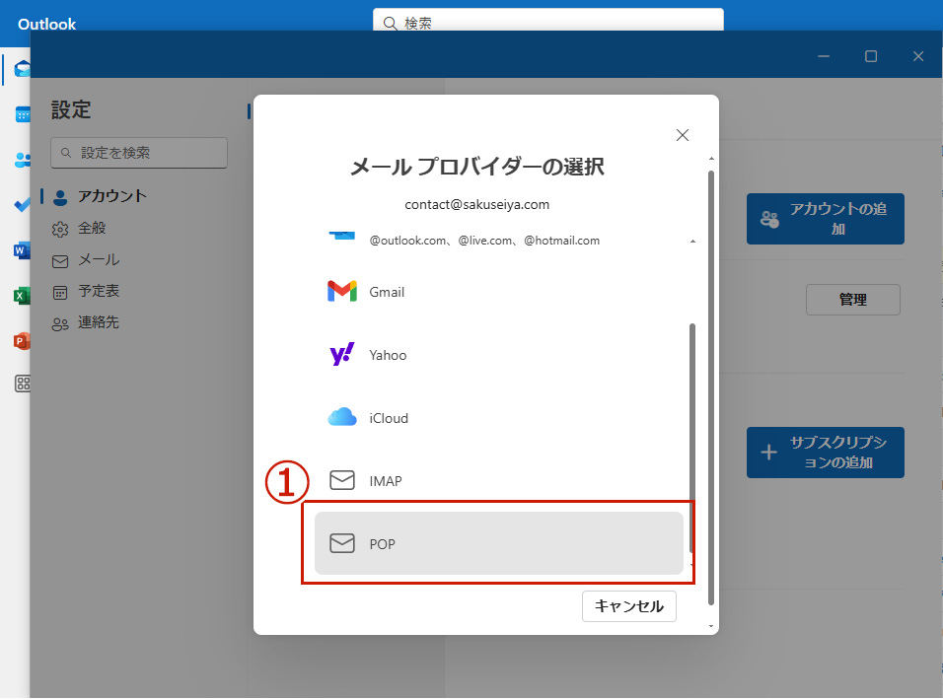943x700 pixels.
Task: Open Word from the Outlook sidebar
Action: coord(22,250)
